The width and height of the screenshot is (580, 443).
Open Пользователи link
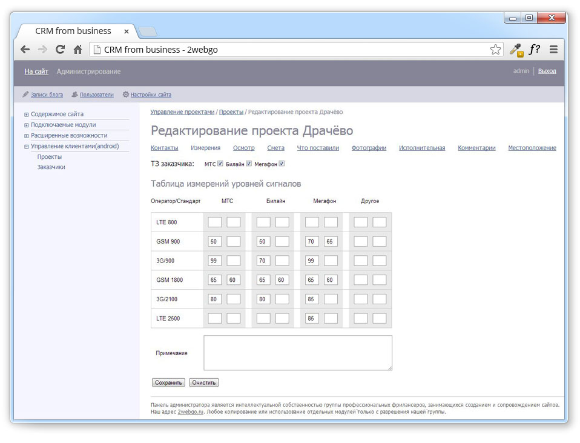[96, 95]
